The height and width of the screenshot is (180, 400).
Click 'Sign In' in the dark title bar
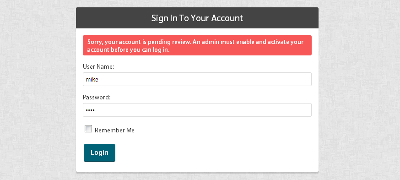pos(162,18)
